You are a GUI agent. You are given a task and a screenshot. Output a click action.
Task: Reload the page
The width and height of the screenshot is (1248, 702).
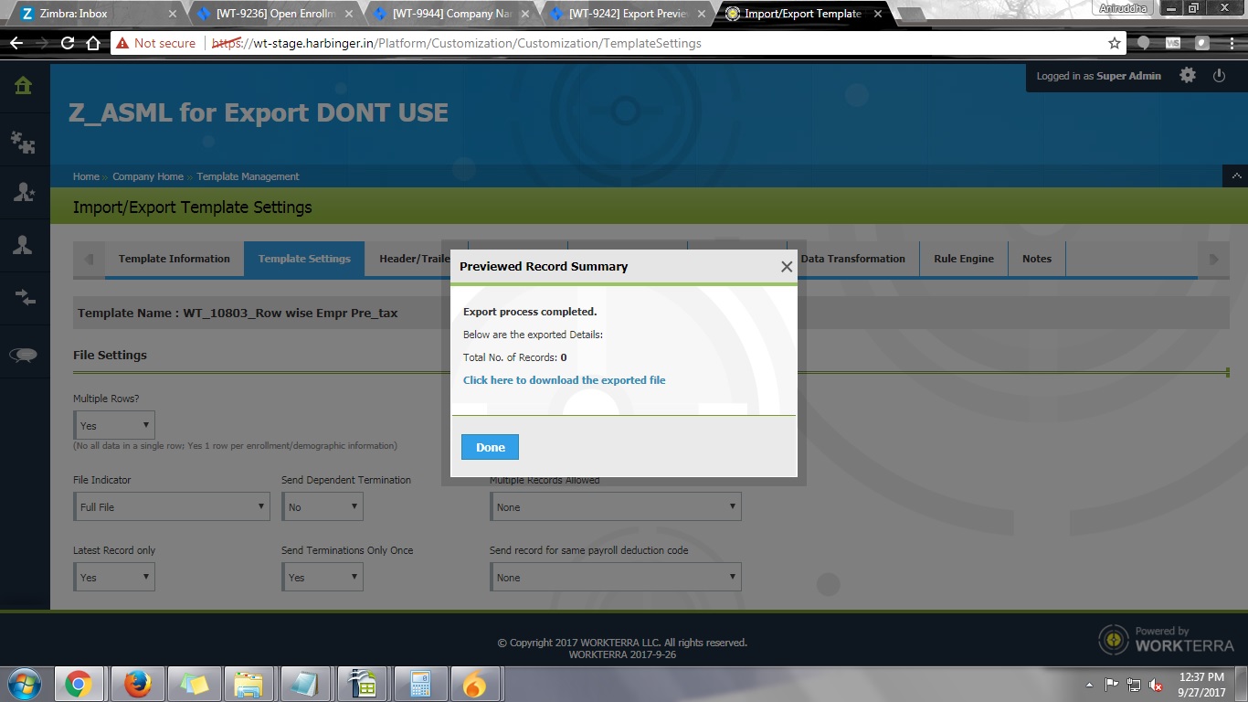point(68,43)
